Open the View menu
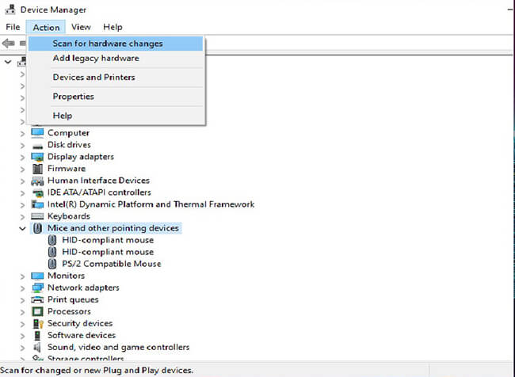The image size is (515, 377). (x=81, y=27)
